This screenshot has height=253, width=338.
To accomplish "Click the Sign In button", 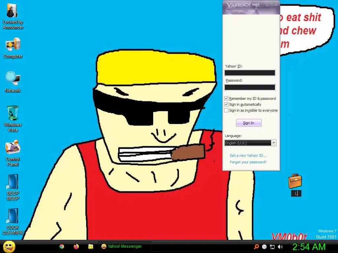I will click(x=249, y=123).
